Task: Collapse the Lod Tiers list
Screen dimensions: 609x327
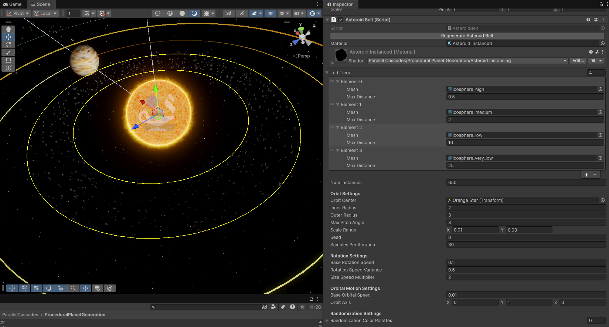Action: point(327,73)
